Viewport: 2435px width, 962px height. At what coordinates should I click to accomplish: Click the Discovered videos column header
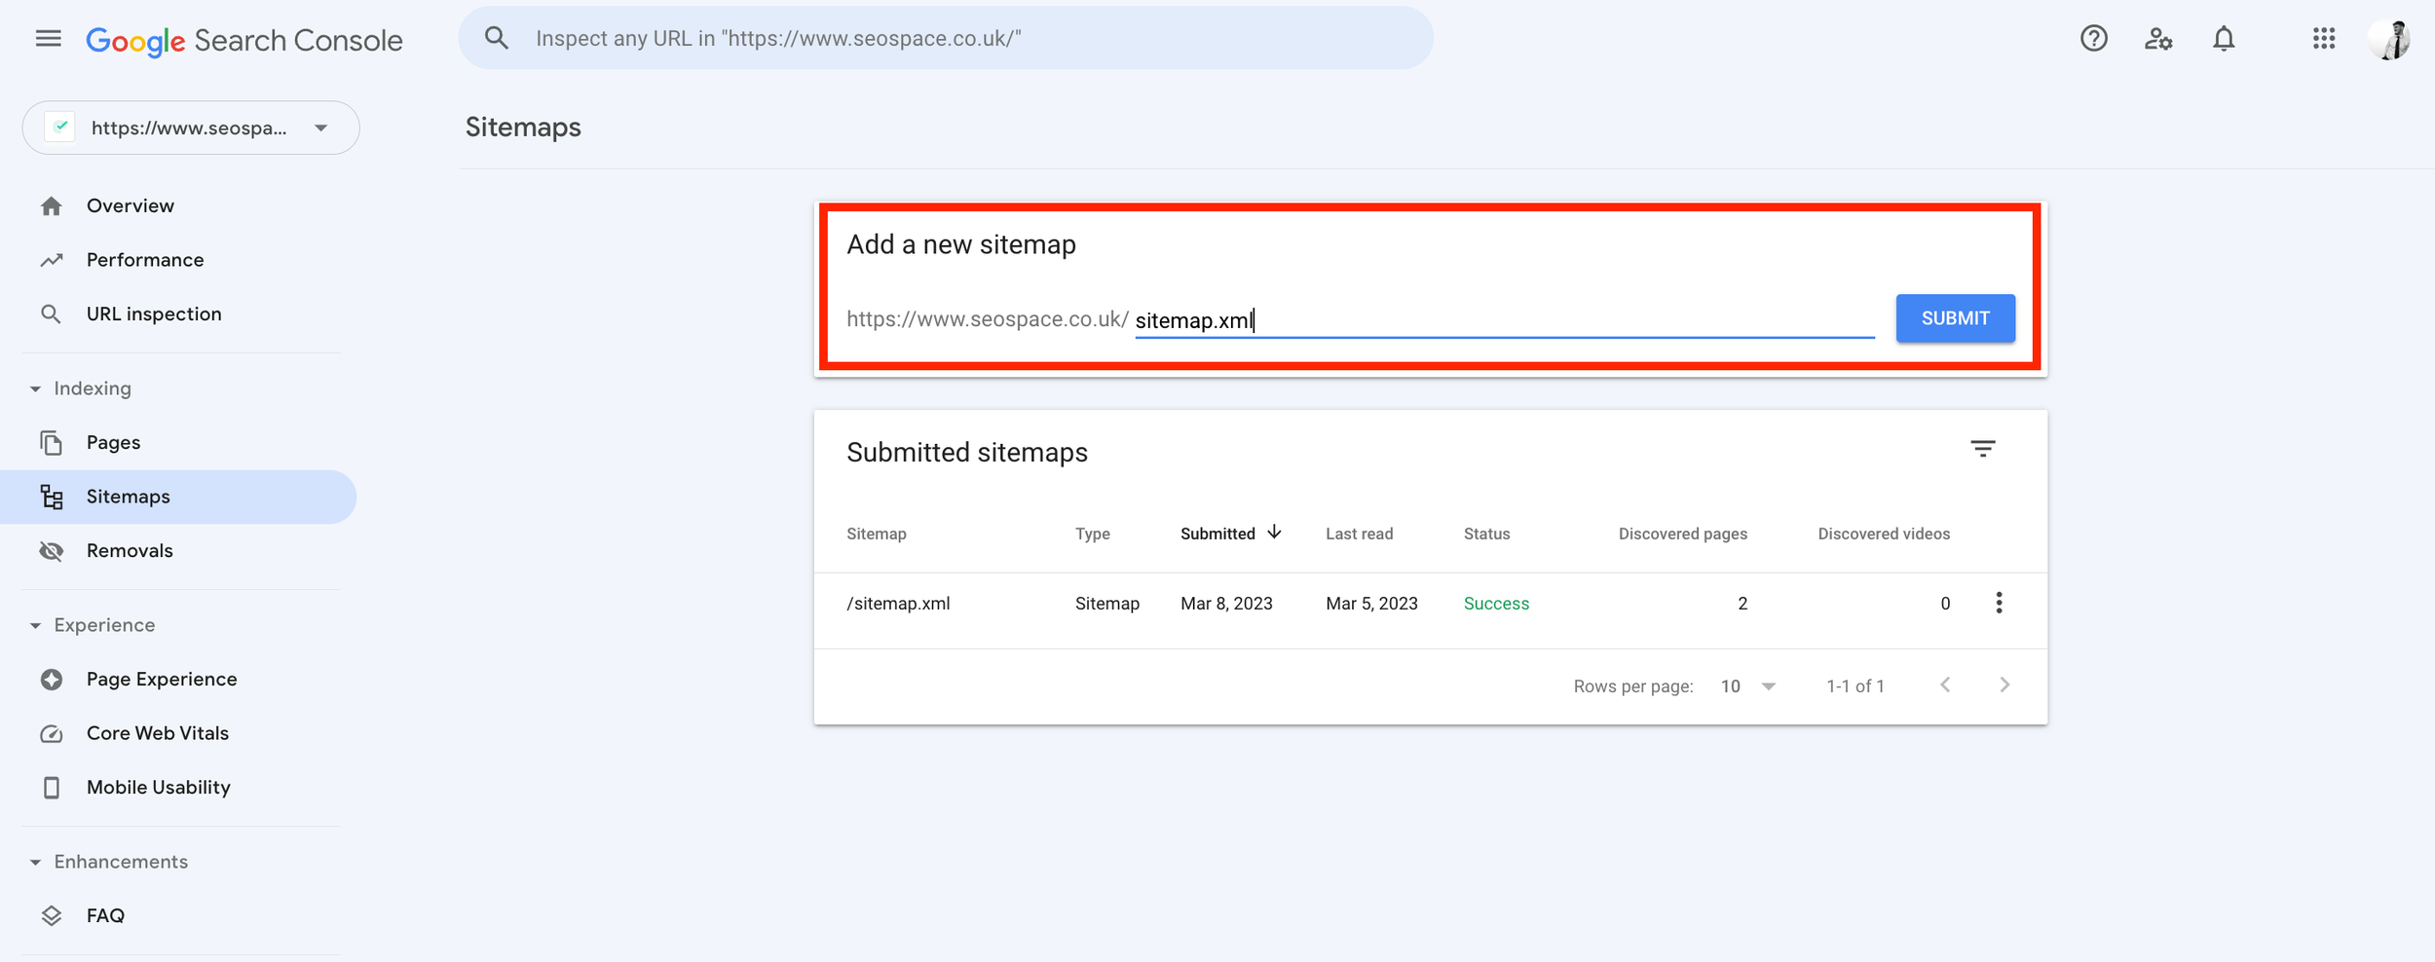click(x=1883, y=534)
